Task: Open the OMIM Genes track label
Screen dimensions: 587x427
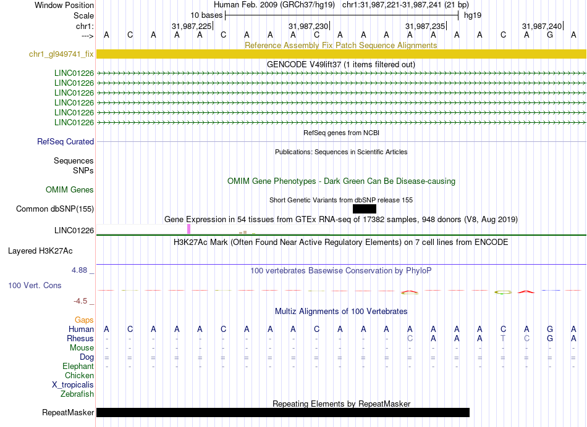Action: tap(69, 189)
